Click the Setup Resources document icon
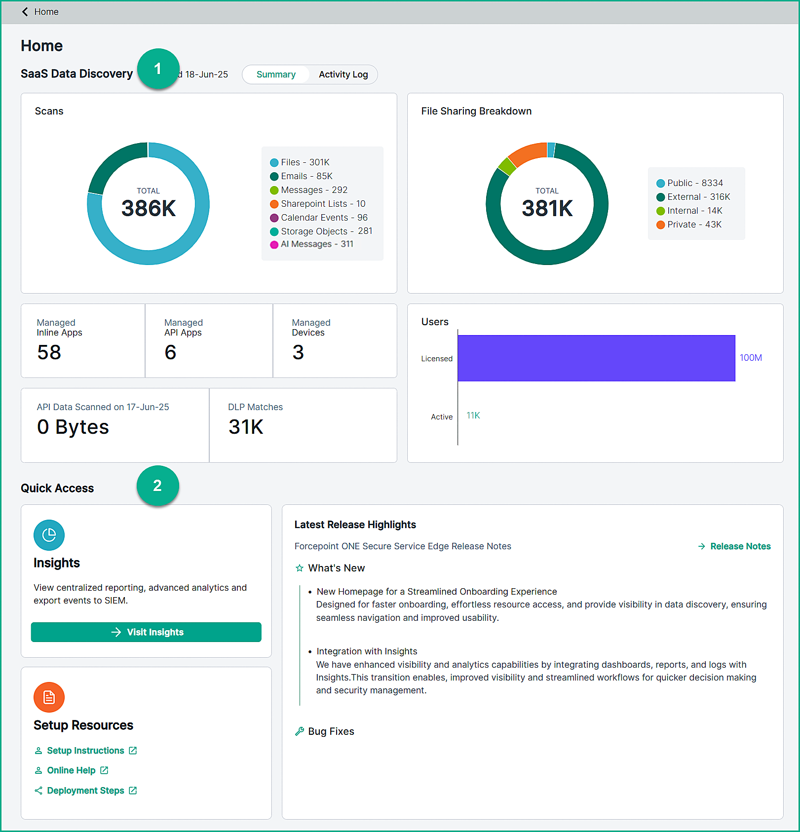This screenshot has width=800, height=832. 49,697
